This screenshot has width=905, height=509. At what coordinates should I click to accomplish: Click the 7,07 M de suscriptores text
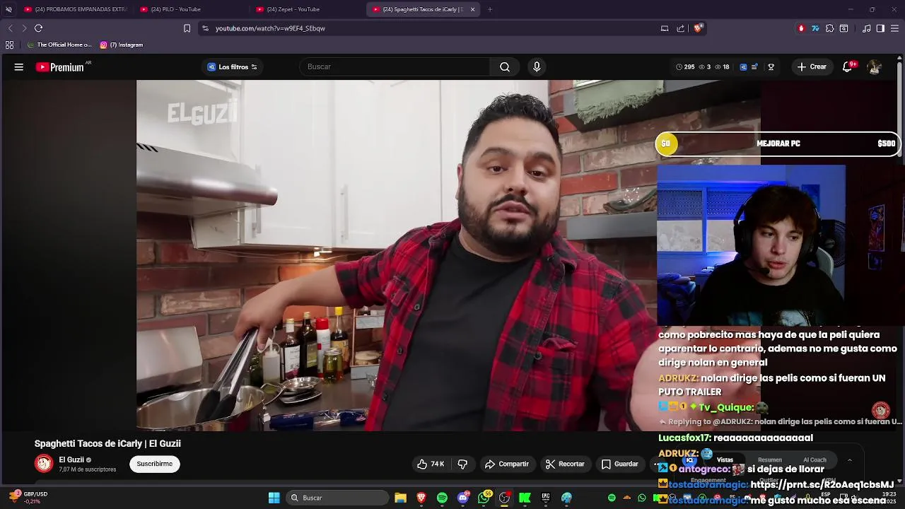click(88, 469)
